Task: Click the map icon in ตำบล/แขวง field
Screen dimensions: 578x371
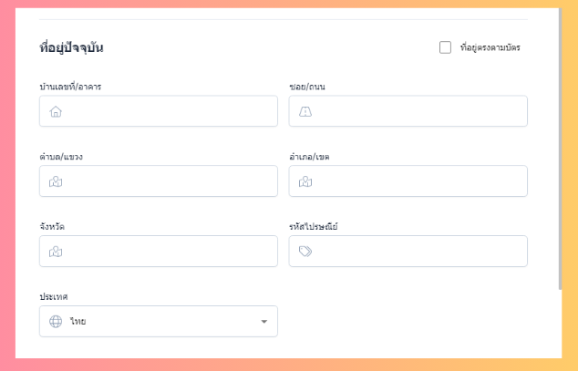Action: coord(56,181)
